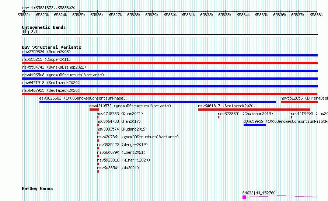Viewport: 328px width, 201px height.
Task: Select the nsv3228851 (Chaisson2019) red marker
Action: pos(219,117)
